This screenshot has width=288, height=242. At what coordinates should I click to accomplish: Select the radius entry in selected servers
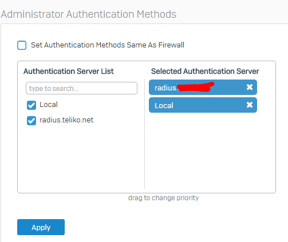[x=203, y=87]
